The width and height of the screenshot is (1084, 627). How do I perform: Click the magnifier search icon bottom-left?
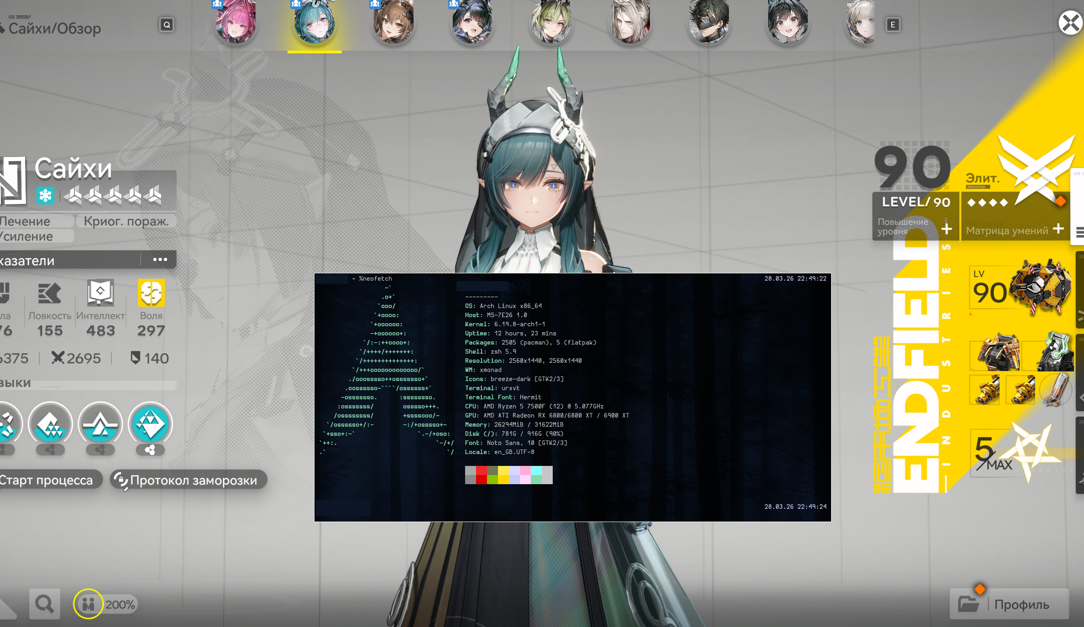click(x=44, y=604)
